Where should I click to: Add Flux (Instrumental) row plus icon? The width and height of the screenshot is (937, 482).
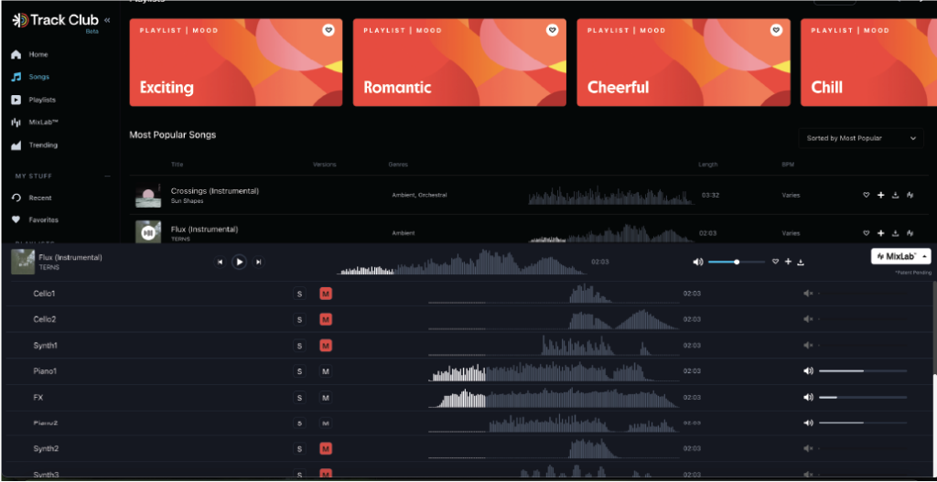pos(881,233)
